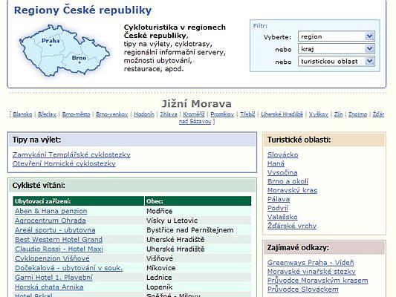
Task: Follow the Greenways Praha - Vídeň link
Action: 311,263
